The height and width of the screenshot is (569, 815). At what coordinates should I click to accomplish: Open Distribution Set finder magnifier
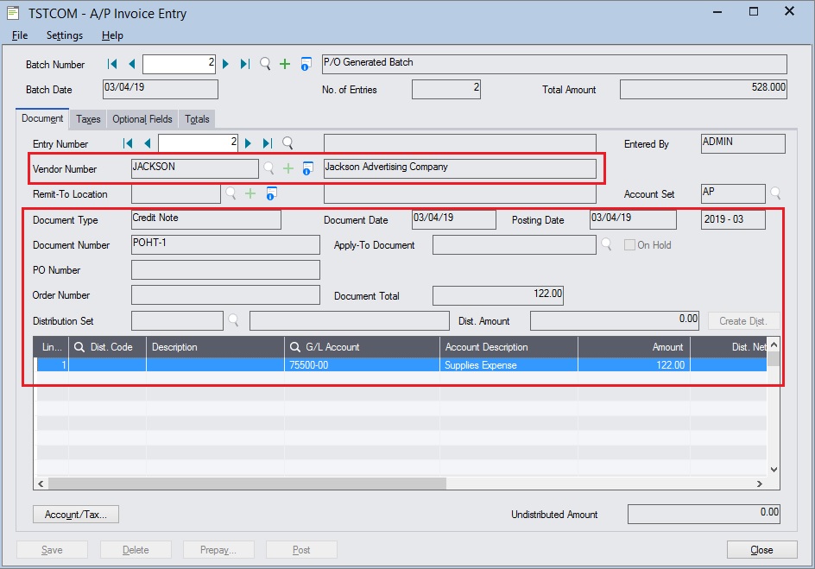point(233,320)
